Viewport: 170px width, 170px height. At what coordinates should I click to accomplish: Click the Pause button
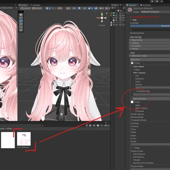pyautogui.click(x=157, y=1)
